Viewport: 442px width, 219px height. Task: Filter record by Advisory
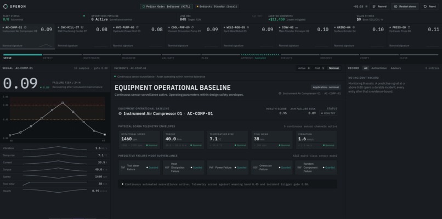[x=396, y=68]
